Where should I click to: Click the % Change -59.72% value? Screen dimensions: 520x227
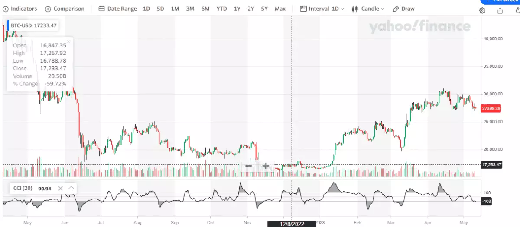click(x=56, y=84)
